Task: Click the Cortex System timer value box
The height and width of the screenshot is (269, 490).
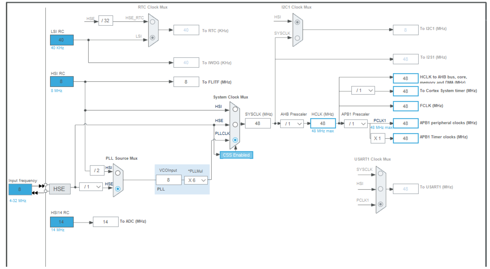Action: tap(406, 91)
